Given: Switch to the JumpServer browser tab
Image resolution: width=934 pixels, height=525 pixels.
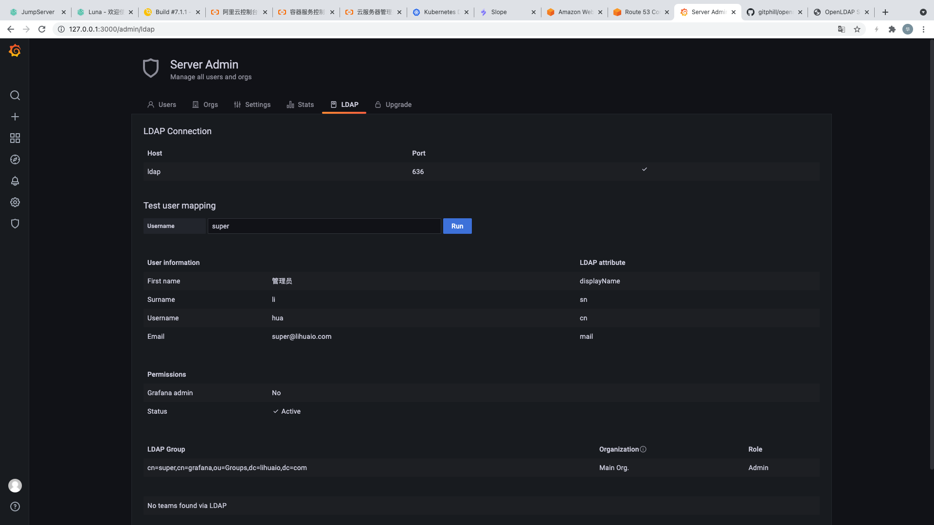Looking at the screenshot, I should 38,12.
